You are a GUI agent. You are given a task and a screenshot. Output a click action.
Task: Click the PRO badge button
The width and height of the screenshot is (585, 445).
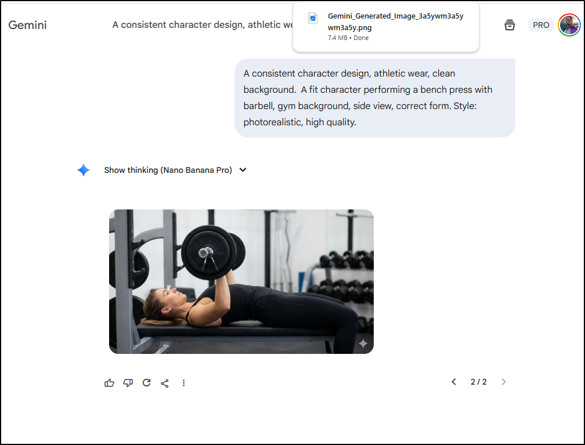[541, 25]
